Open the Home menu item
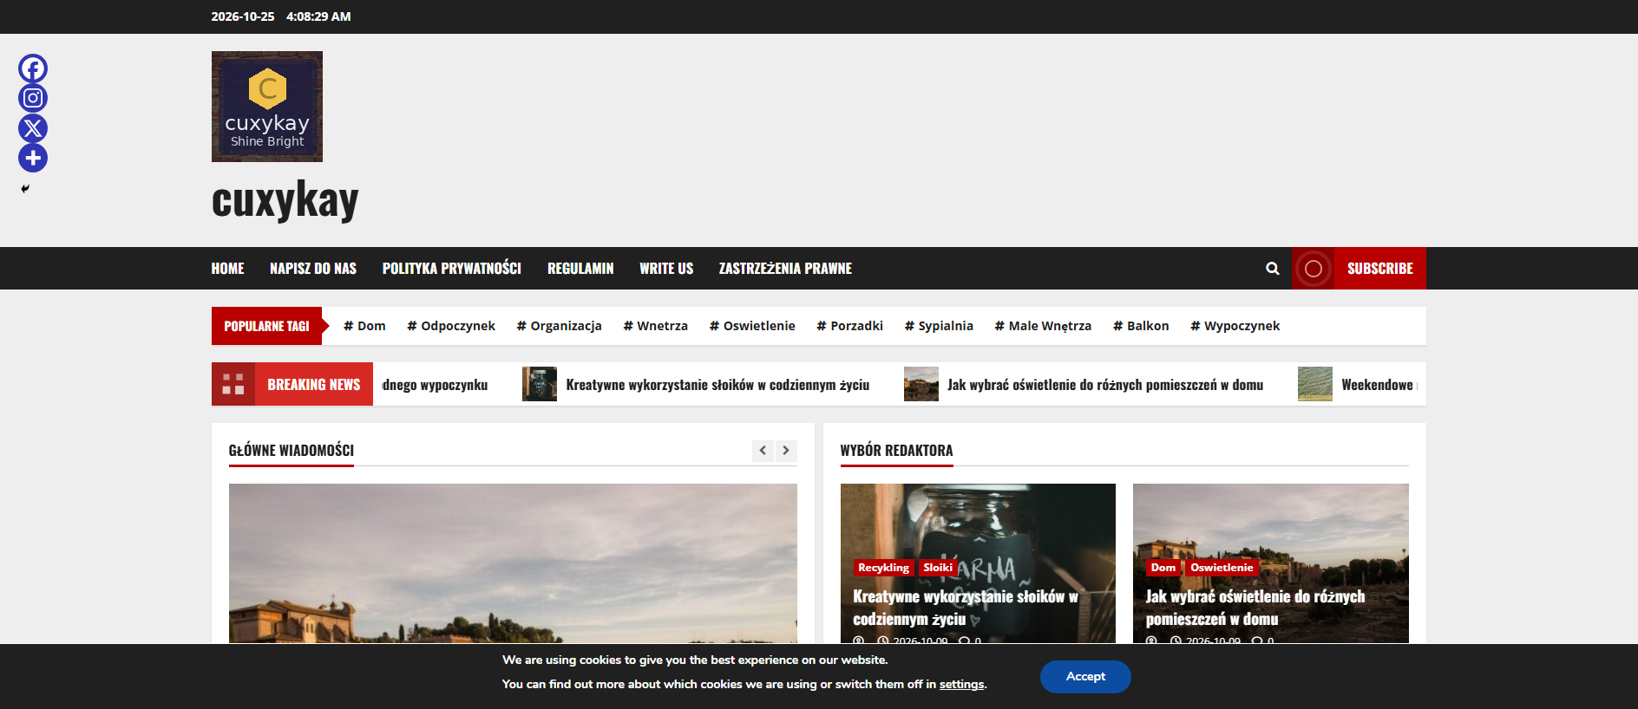 point(227,269)
